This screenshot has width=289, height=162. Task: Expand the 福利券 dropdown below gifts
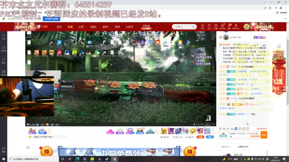pos(165,137)
